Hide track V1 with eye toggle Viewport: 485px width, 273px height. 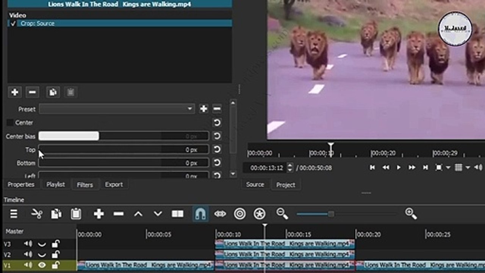(x=42, y=265)
